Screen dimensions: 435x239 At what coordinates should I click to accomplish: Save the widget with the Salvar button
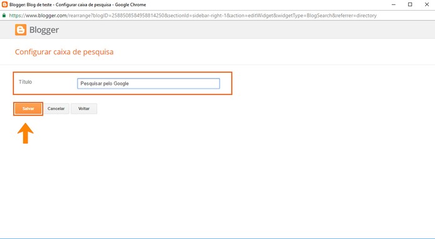28,109
